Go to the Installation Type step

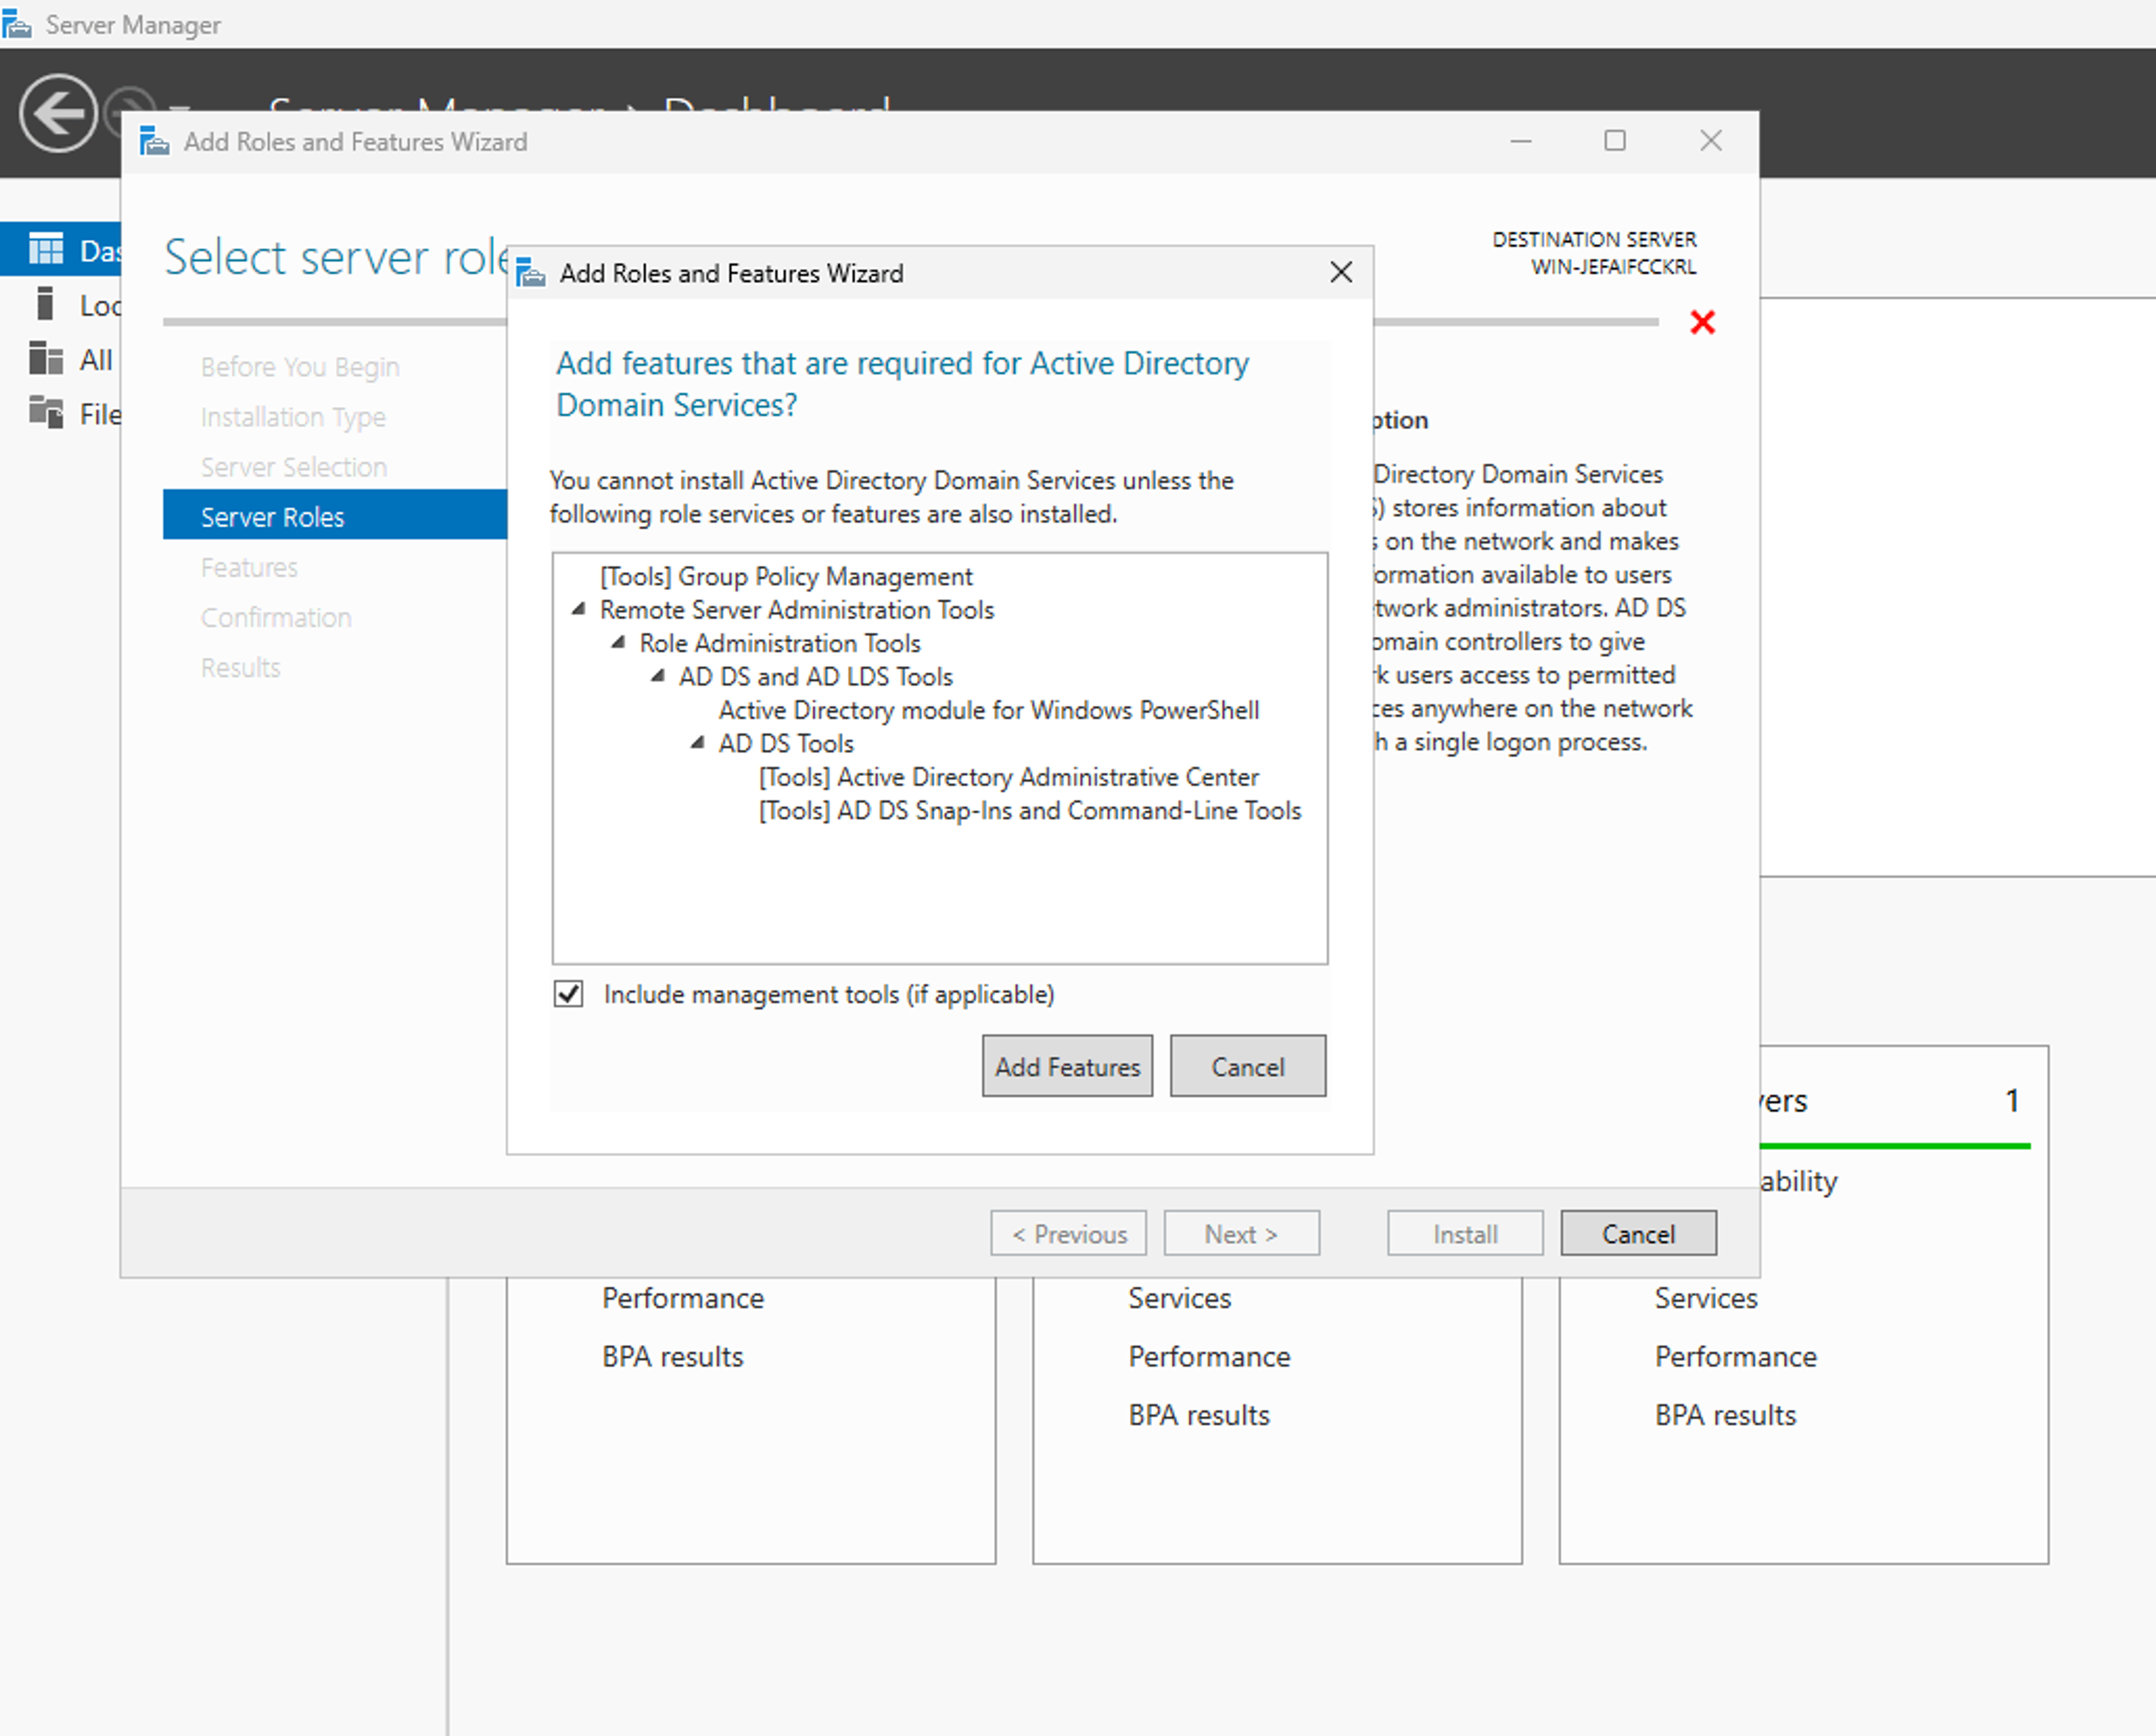pyautogui.click(x=293, y=416)
